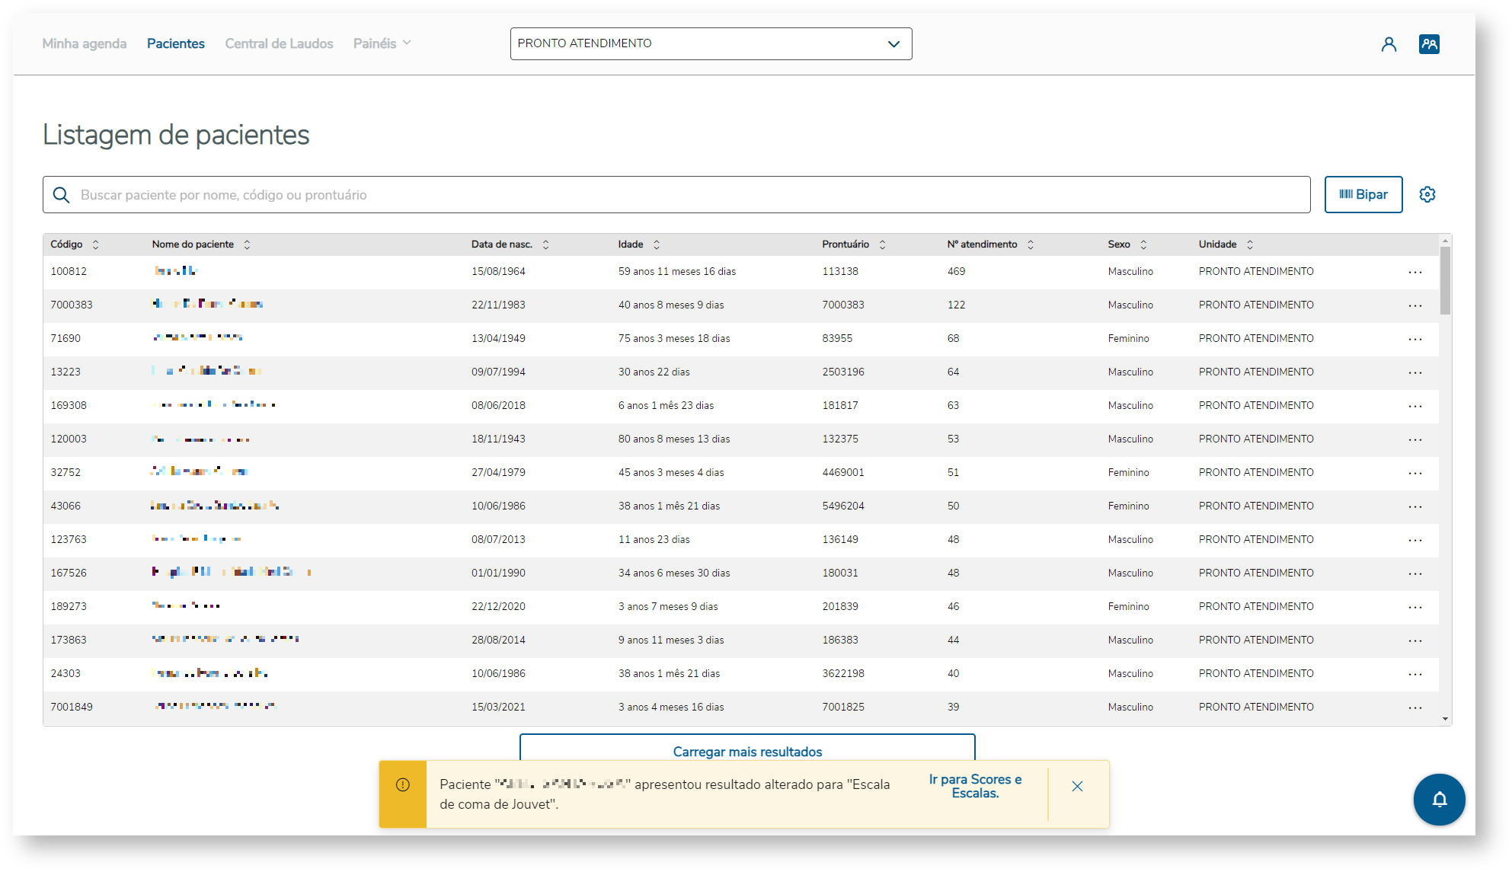
Task: Sort table by Código column
Action: coord(95,244)
